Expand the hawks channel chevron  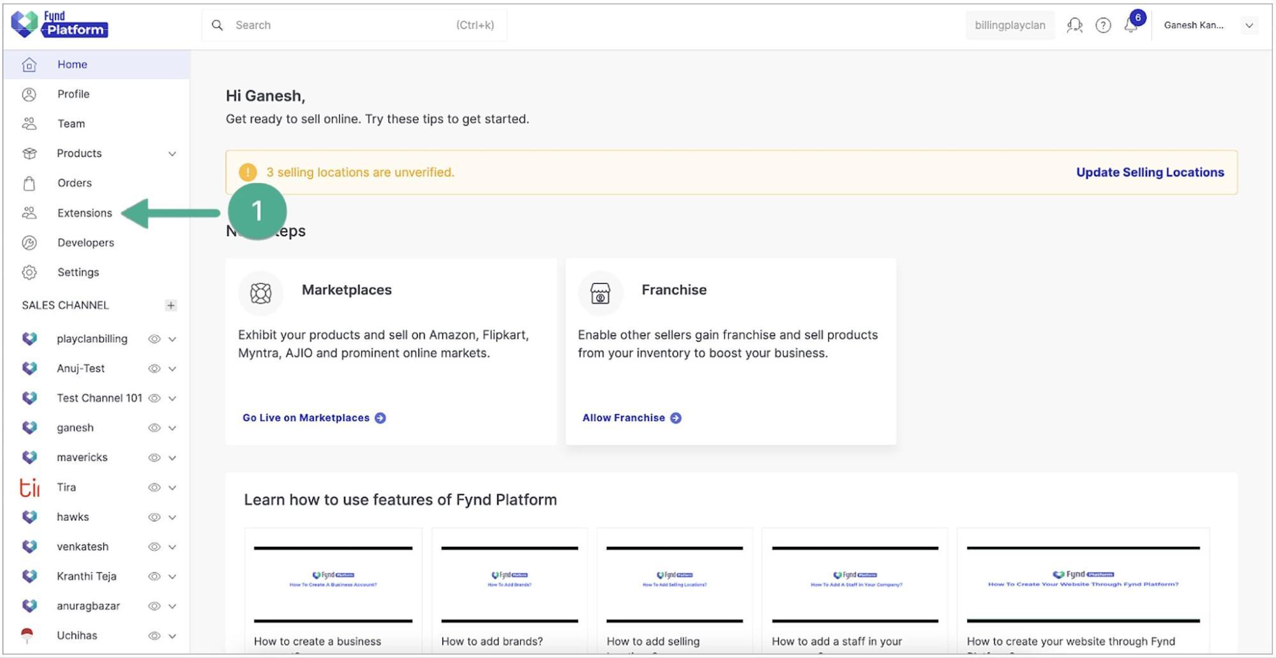tap(172, 518)
